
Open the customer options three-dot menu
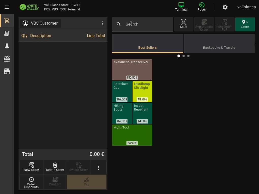103,23
